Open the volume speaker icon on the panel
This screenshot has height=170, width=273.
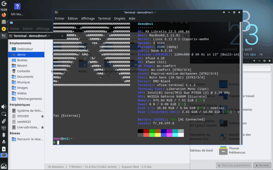(4, 107)
